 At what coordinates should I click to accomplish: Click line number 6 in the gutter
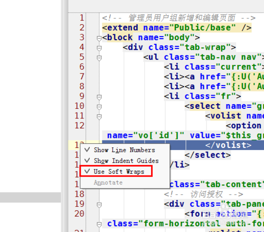click(82, 67)
